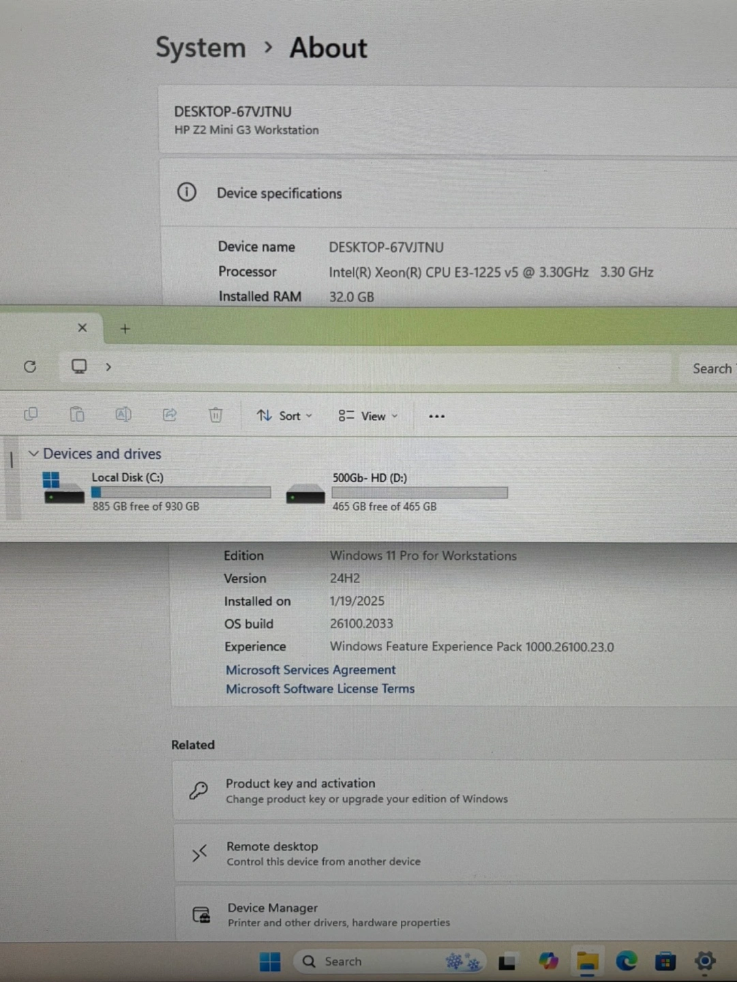Open Product key and activation settings

455,790
